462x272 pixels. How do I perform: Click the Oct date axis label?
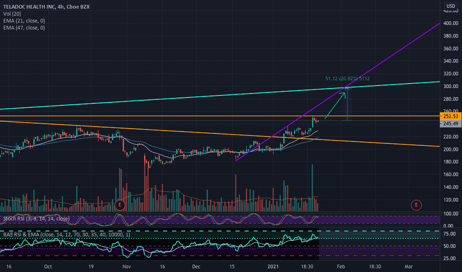48,267
